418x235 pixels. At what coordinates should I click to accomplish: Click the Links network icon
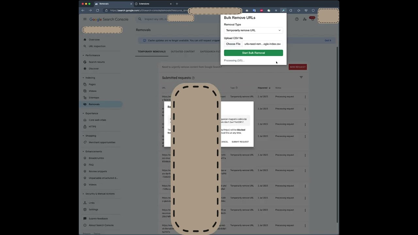click(85, 203)
